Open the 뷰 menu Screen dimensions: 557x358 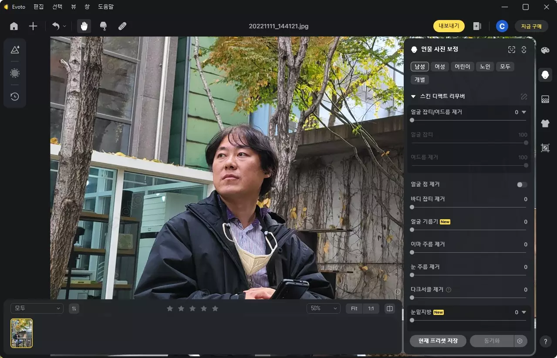pyautogui.click(x=74, y=7)
